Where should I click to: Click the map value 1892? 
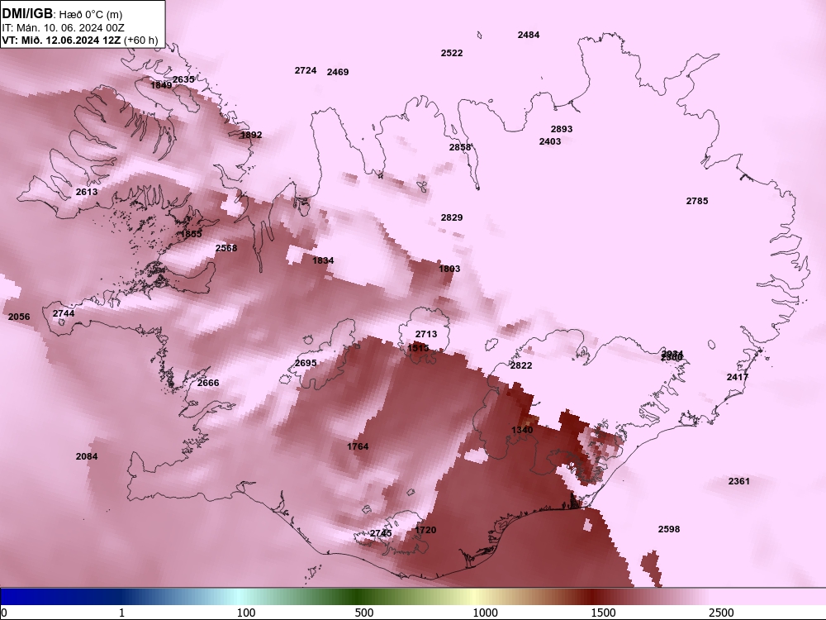[251, 135]
